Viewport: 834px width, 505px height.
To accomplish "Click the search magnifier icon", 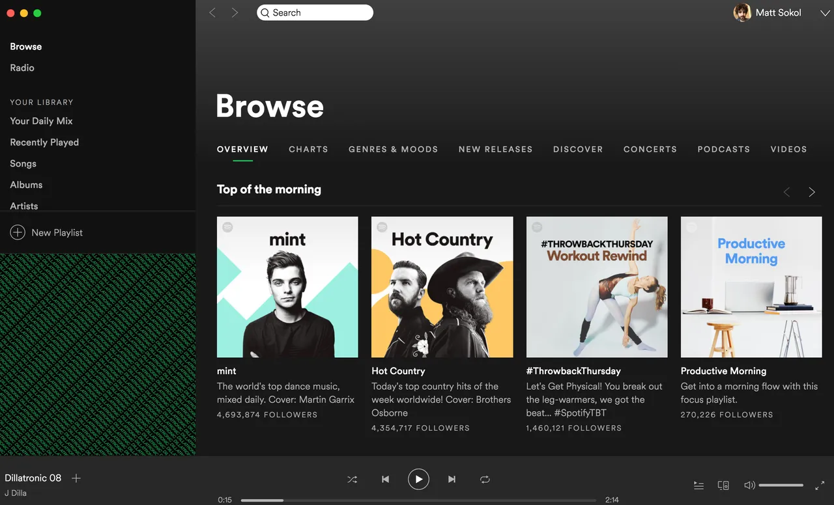I will coord(265,12).
